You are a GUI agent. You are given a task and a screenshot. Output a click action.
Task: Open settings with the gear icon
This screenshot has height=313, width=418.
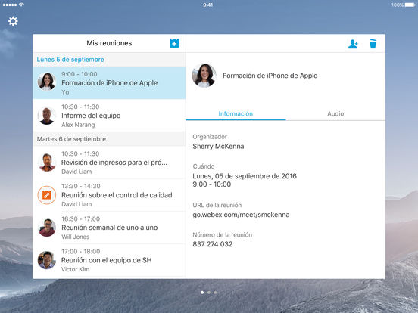13,21
